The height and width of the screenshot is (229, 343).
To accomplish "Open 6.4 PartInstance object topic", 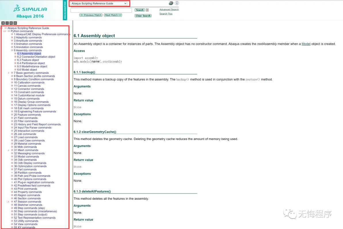I will click(x=31, y=63).
